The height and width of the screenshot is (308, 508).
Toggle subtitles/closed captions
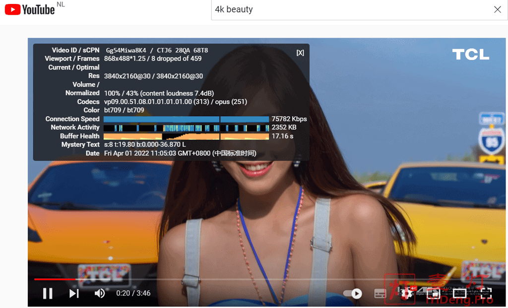click(380, 294)
